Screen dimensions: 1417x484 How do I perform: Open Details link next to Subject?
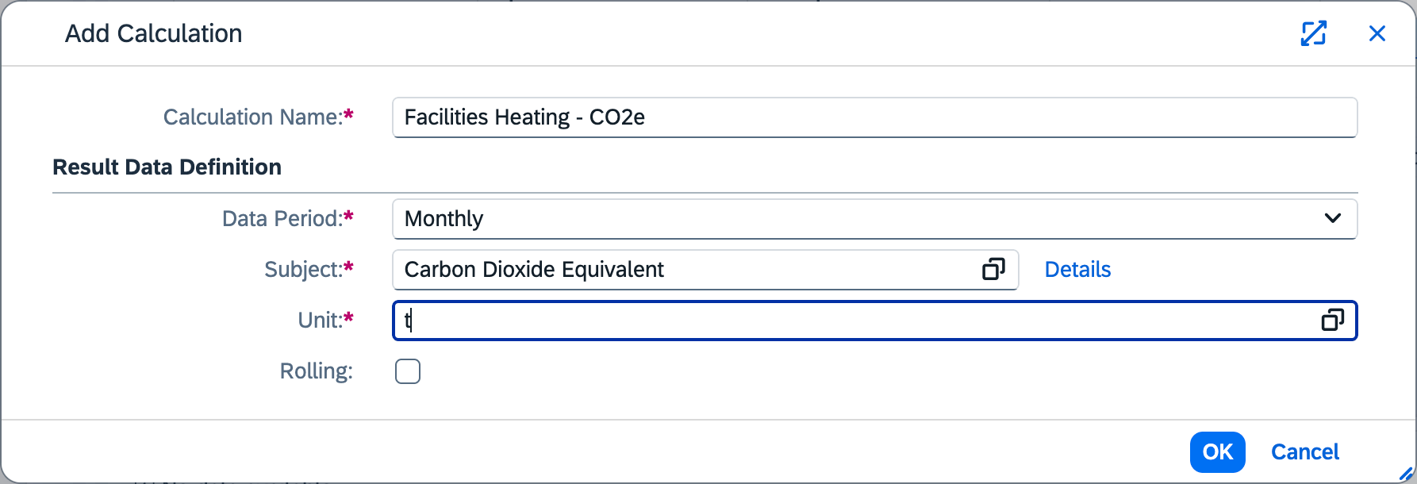[1077, 270]
